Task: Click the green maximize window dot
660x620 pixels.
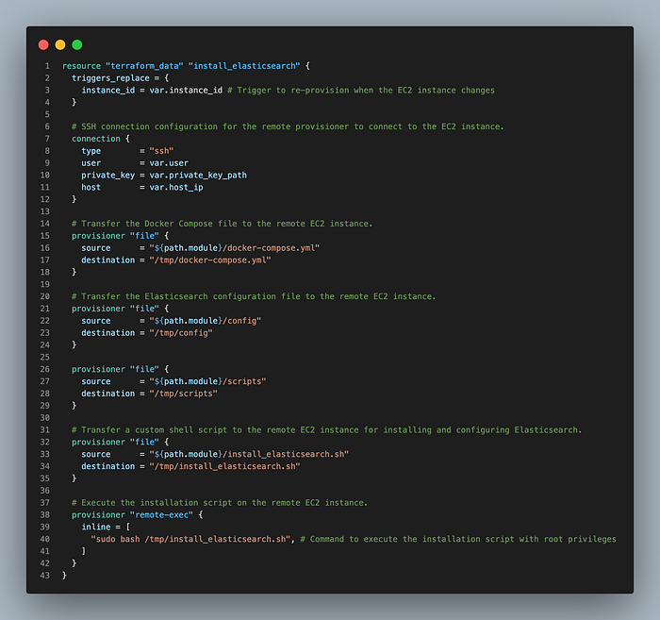Action: tap(77, 44)
